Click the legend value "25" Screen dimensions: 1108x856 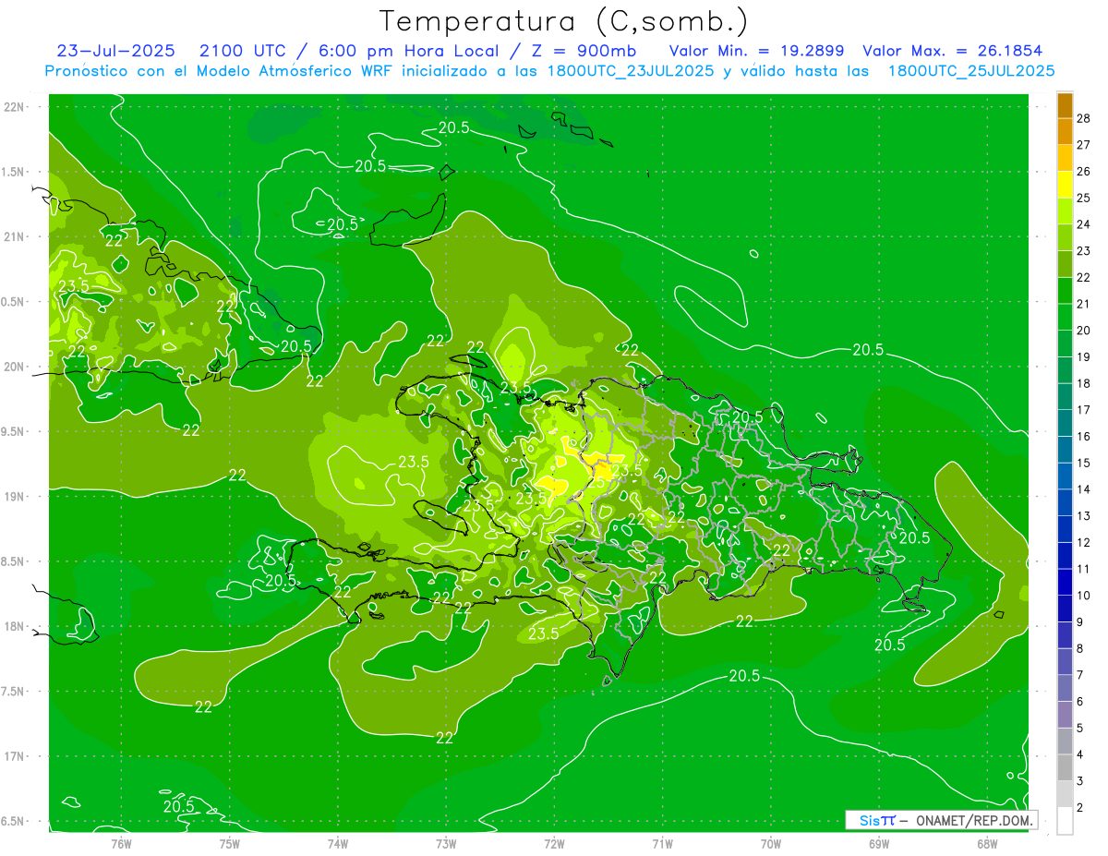click(1084, 198)
